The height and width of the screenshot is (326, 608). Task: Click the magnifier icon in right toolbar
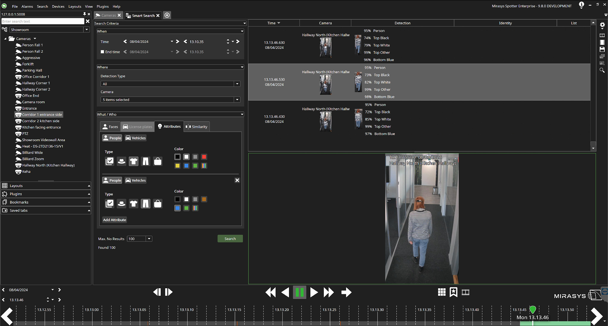pos(602,70)
